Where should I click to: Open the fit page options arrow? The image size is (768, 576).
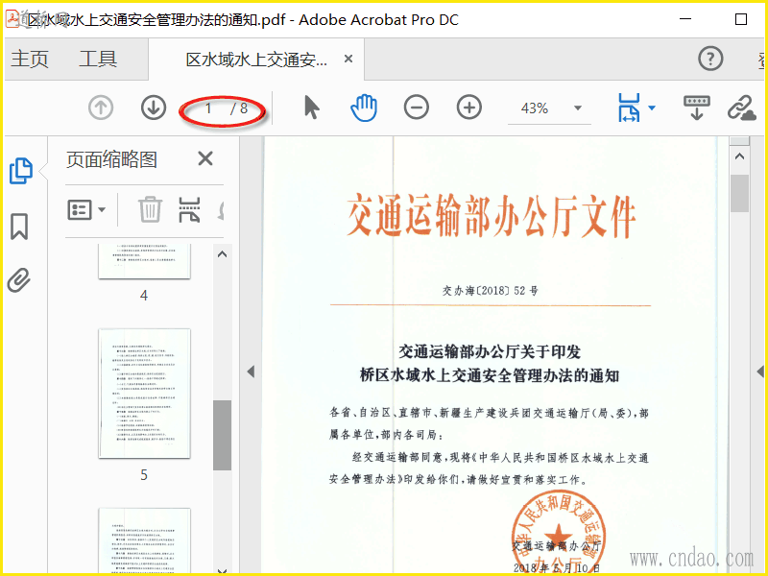[x=652, y=108]
